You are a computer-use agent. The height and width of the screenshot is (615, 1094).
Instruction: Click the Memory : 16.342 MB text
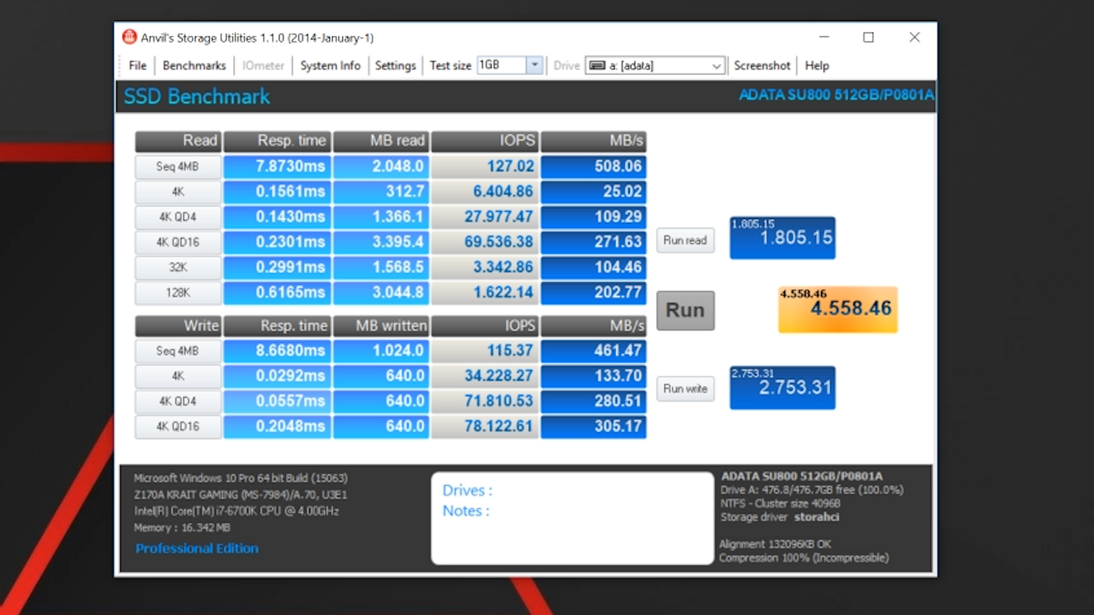pos(182,528)
